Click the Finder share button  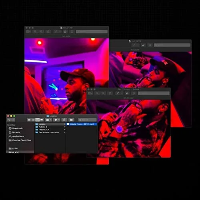[64, 120]
